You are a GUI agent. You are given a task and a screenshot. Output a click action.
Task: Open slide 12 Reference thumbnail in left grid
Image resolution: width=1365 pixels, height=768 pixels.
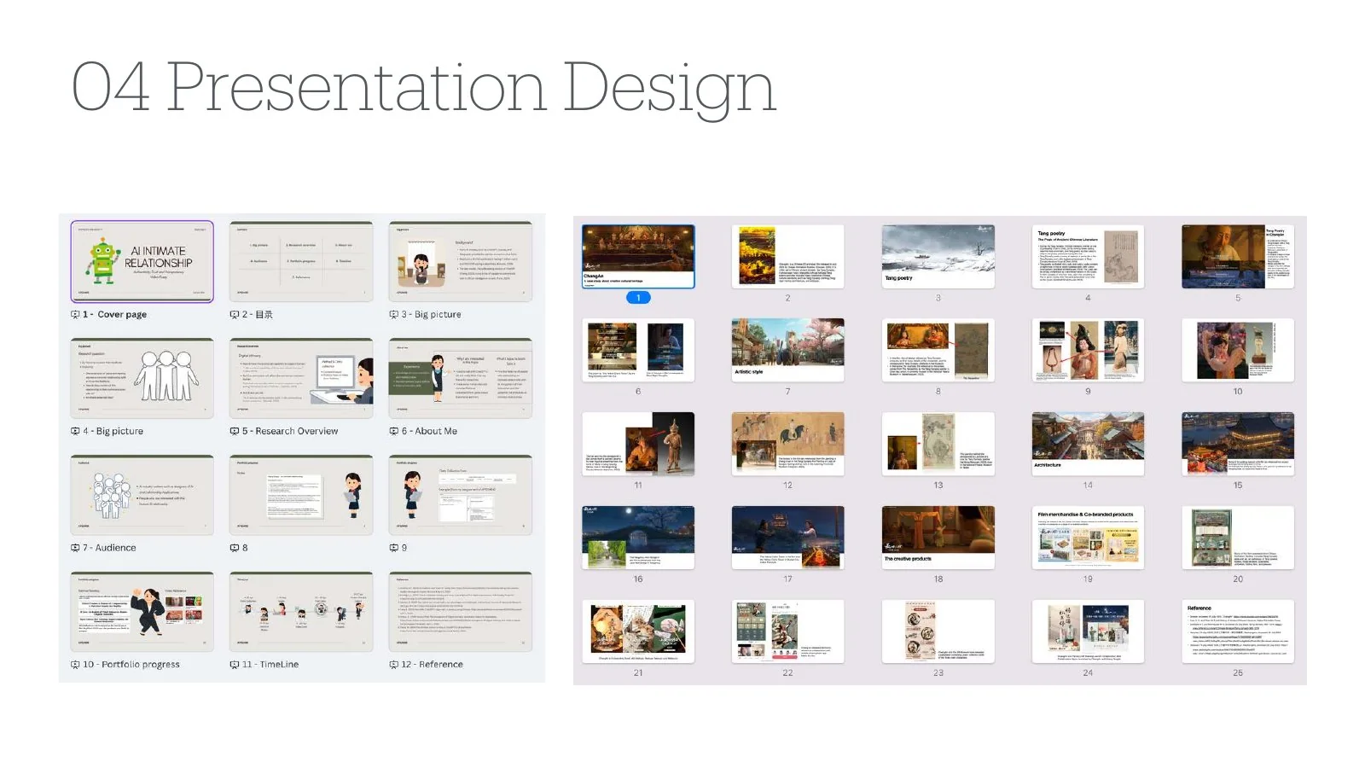coord(461,612)
